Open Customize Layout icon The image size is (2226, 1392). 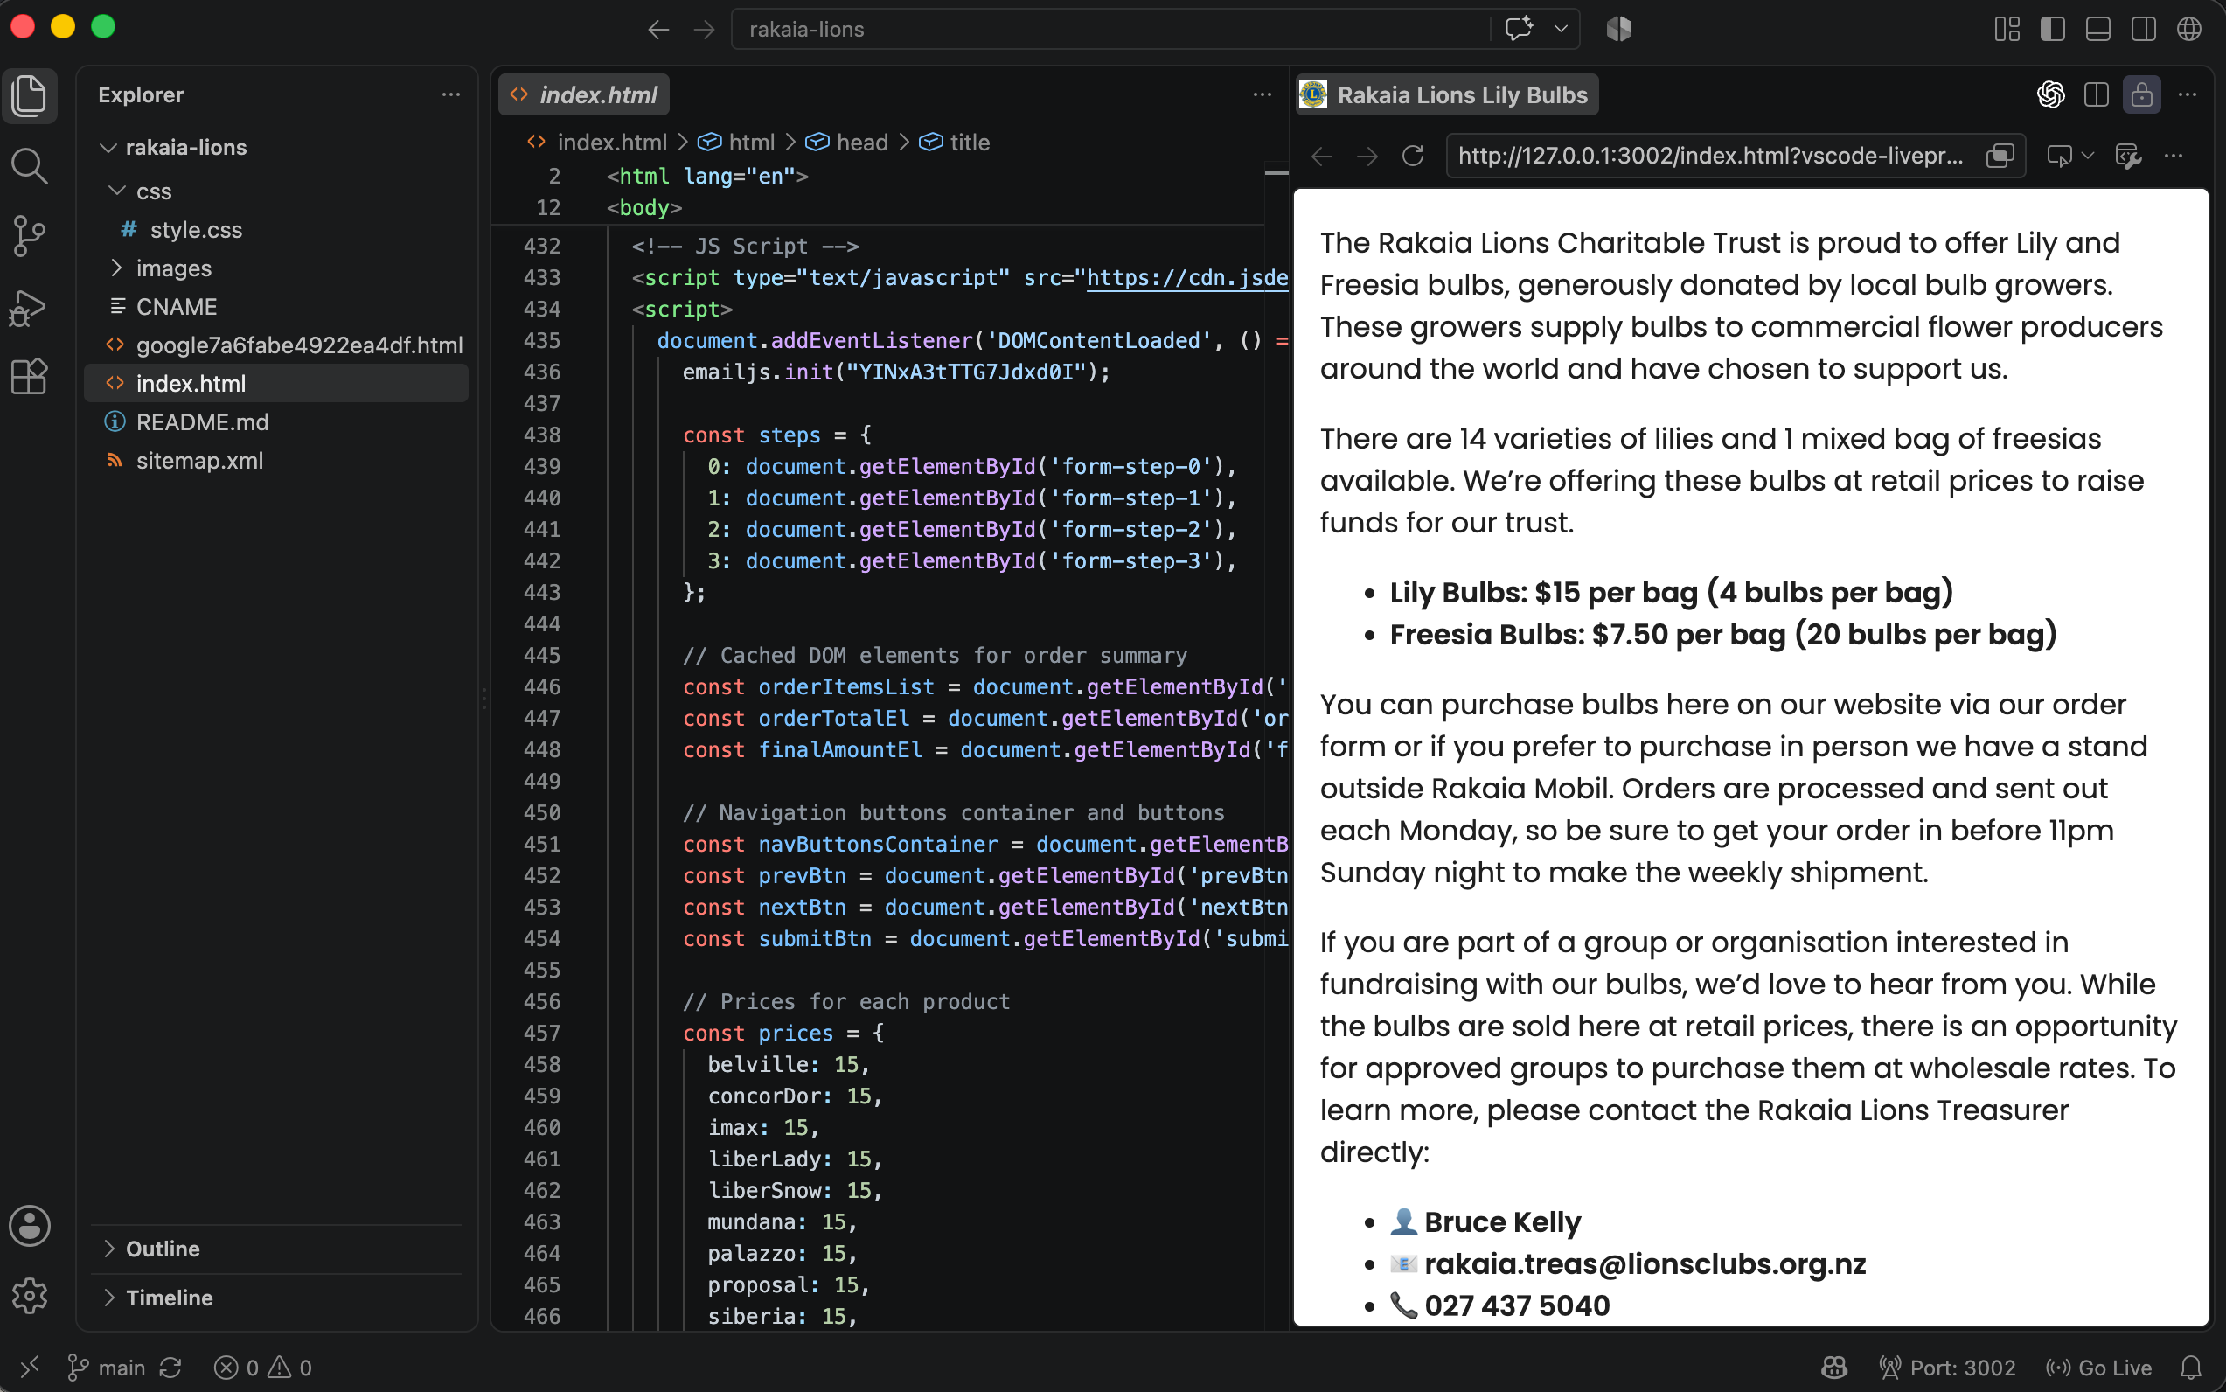(x=2007, y=29)
